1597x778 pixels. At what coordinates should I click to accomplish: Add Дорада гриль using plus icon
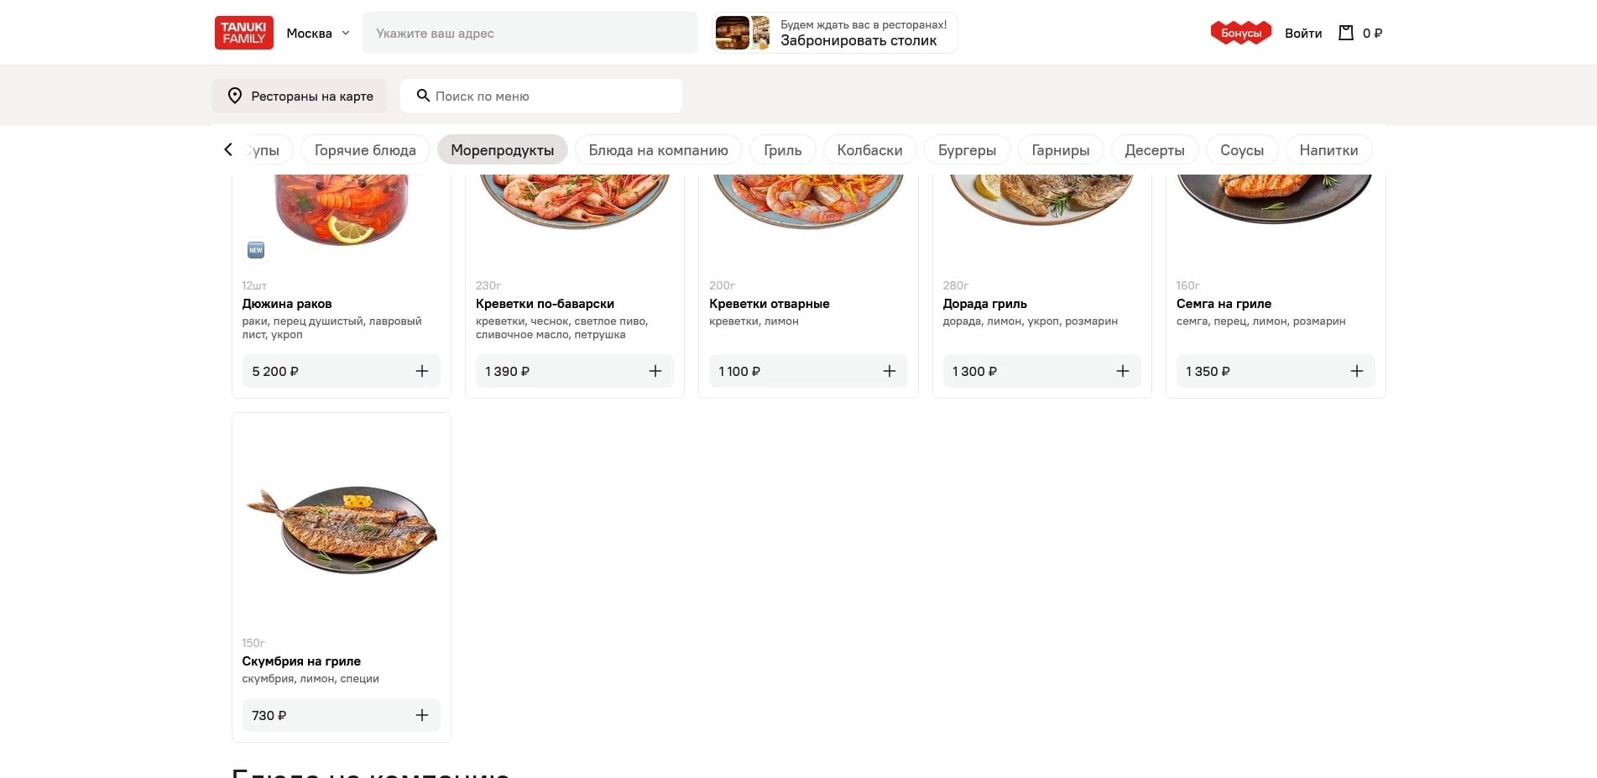1122,371
